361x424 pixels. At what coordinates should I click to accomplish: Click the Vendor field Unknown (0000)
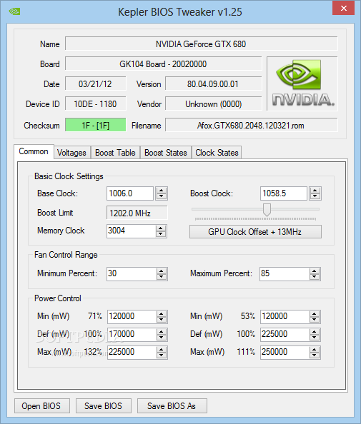pos(214,104)
